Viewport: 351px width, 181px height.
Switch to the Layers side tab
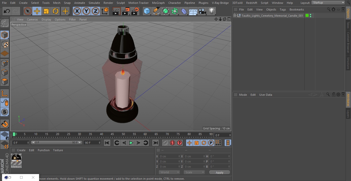348,113
